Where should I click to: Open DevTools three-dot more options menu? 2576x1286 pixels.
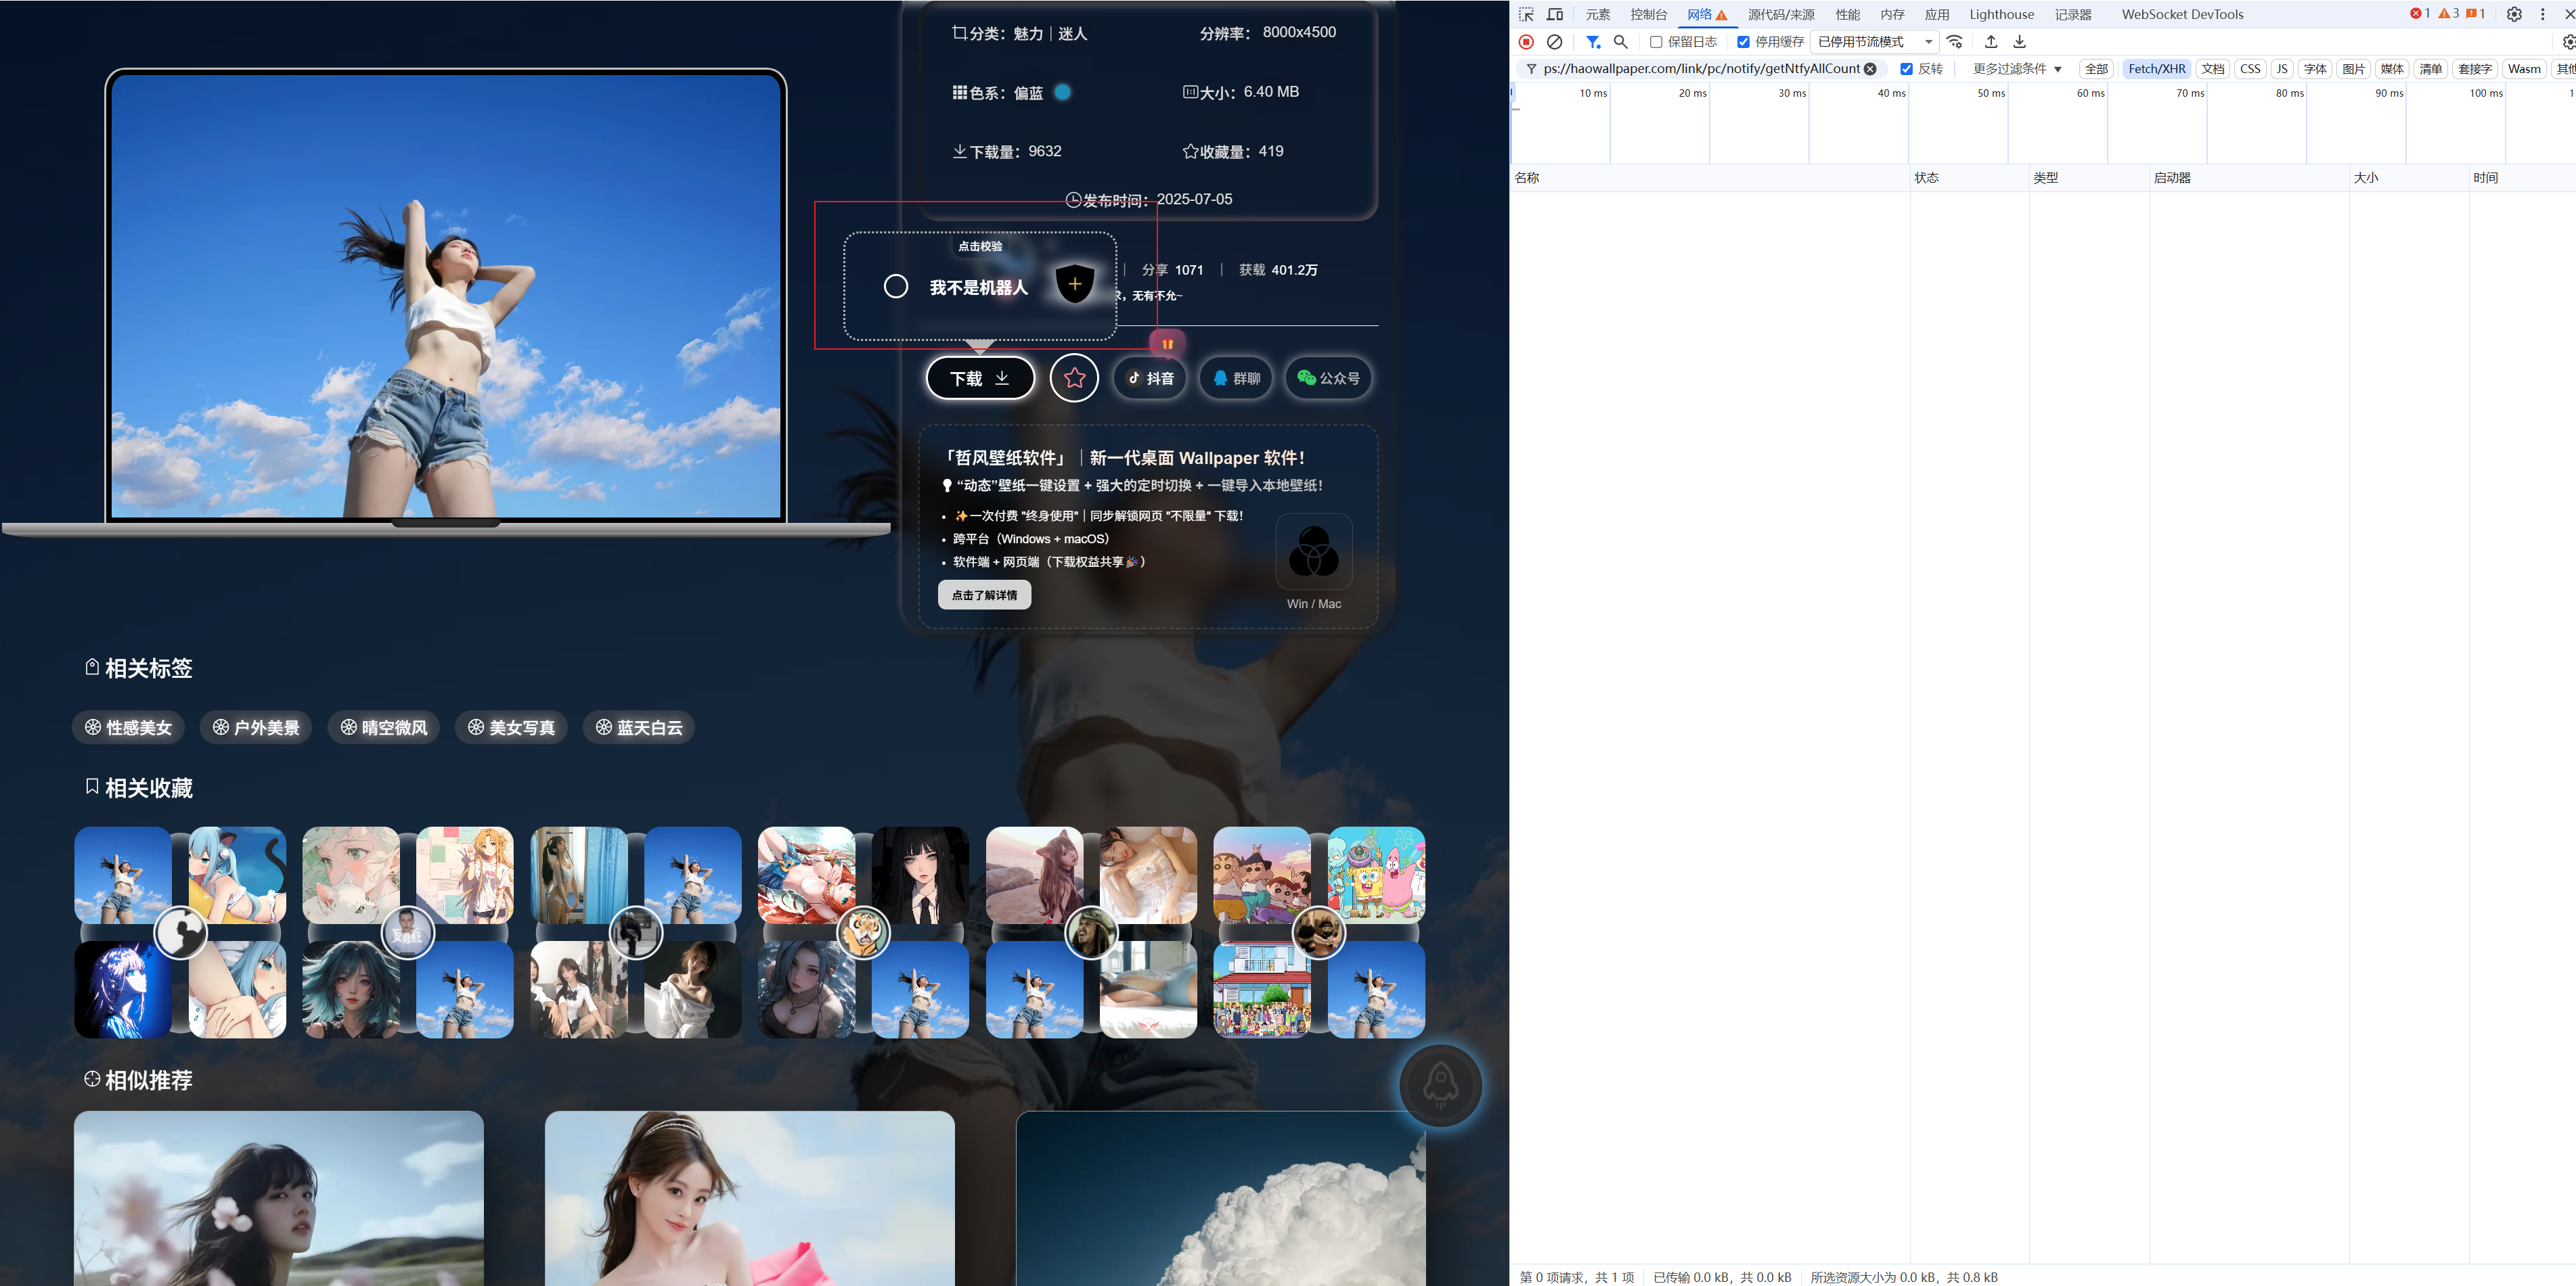(2543, 14)
